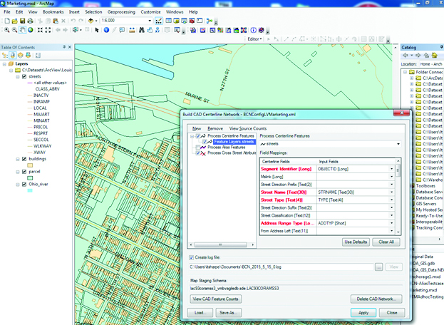This screenshot has width=444, height=325.
Task: Open the Selection menu
Action: tap(93, 12)
